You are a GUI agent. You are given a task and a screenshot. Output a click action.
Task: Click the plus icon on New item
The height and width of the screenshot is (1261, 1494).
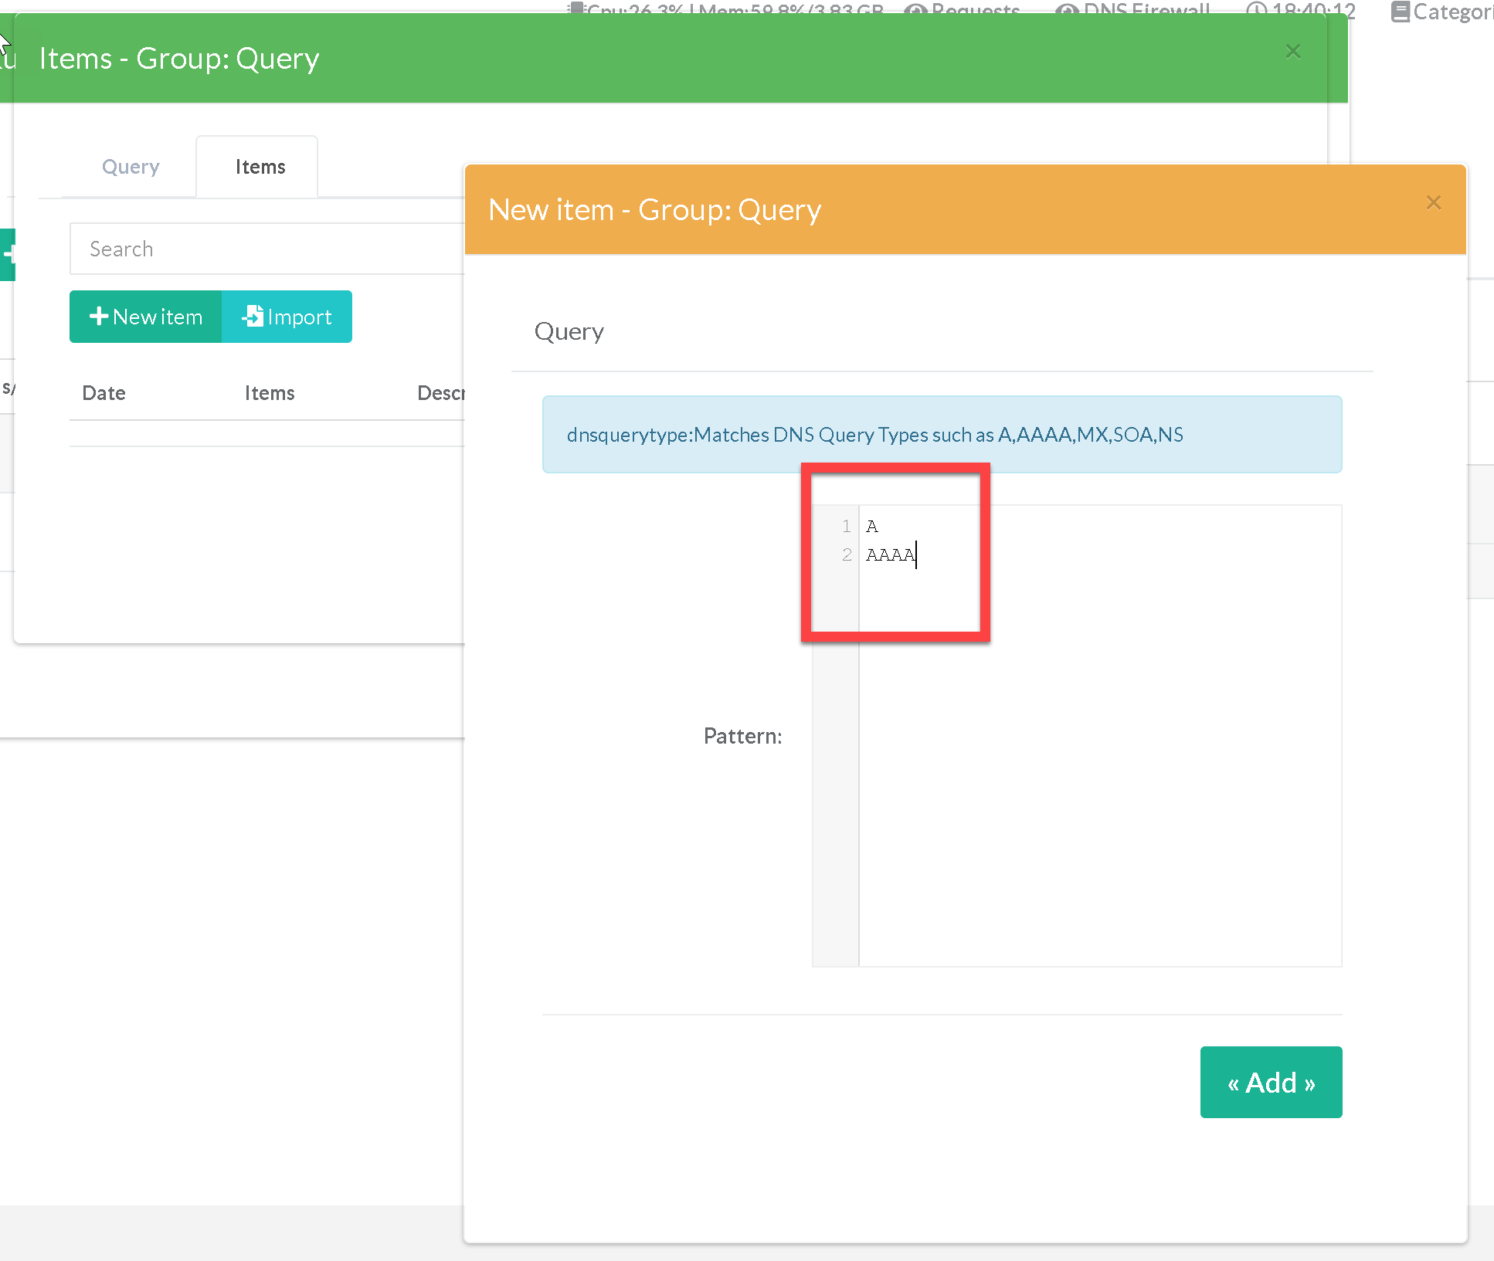click(98, 317)
